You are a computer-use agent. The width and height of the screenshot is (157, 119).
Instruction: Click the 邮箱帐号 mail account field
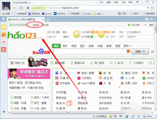(x=140, y=37)
